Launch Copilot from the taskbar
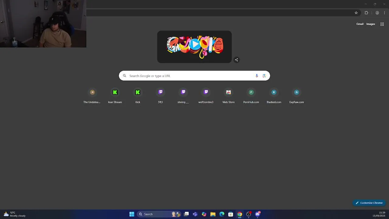 [204, 214]
